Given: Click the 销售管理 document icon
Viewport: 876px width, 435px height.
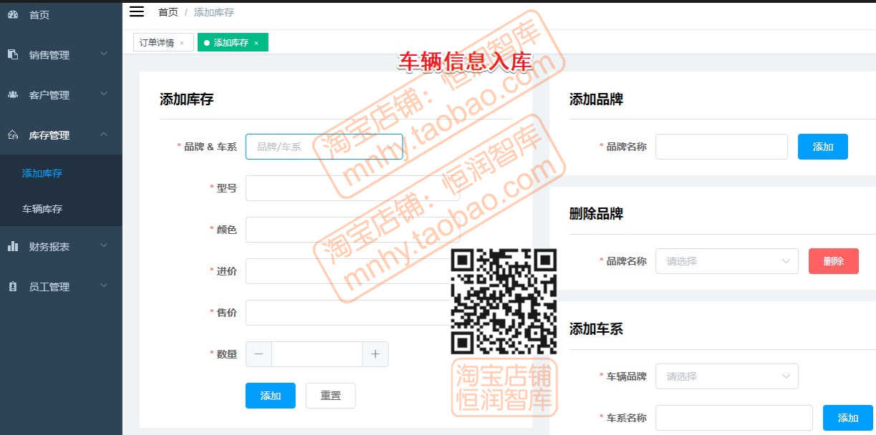Looking at the screenshot, I should point(13,54).
